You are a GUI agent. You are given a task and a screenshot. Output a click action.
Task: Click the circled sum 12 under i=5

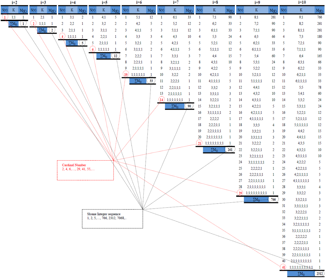116,56
